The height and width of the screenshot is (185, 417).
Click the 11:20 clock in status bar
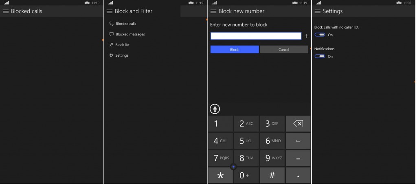[x=407, y=3]
